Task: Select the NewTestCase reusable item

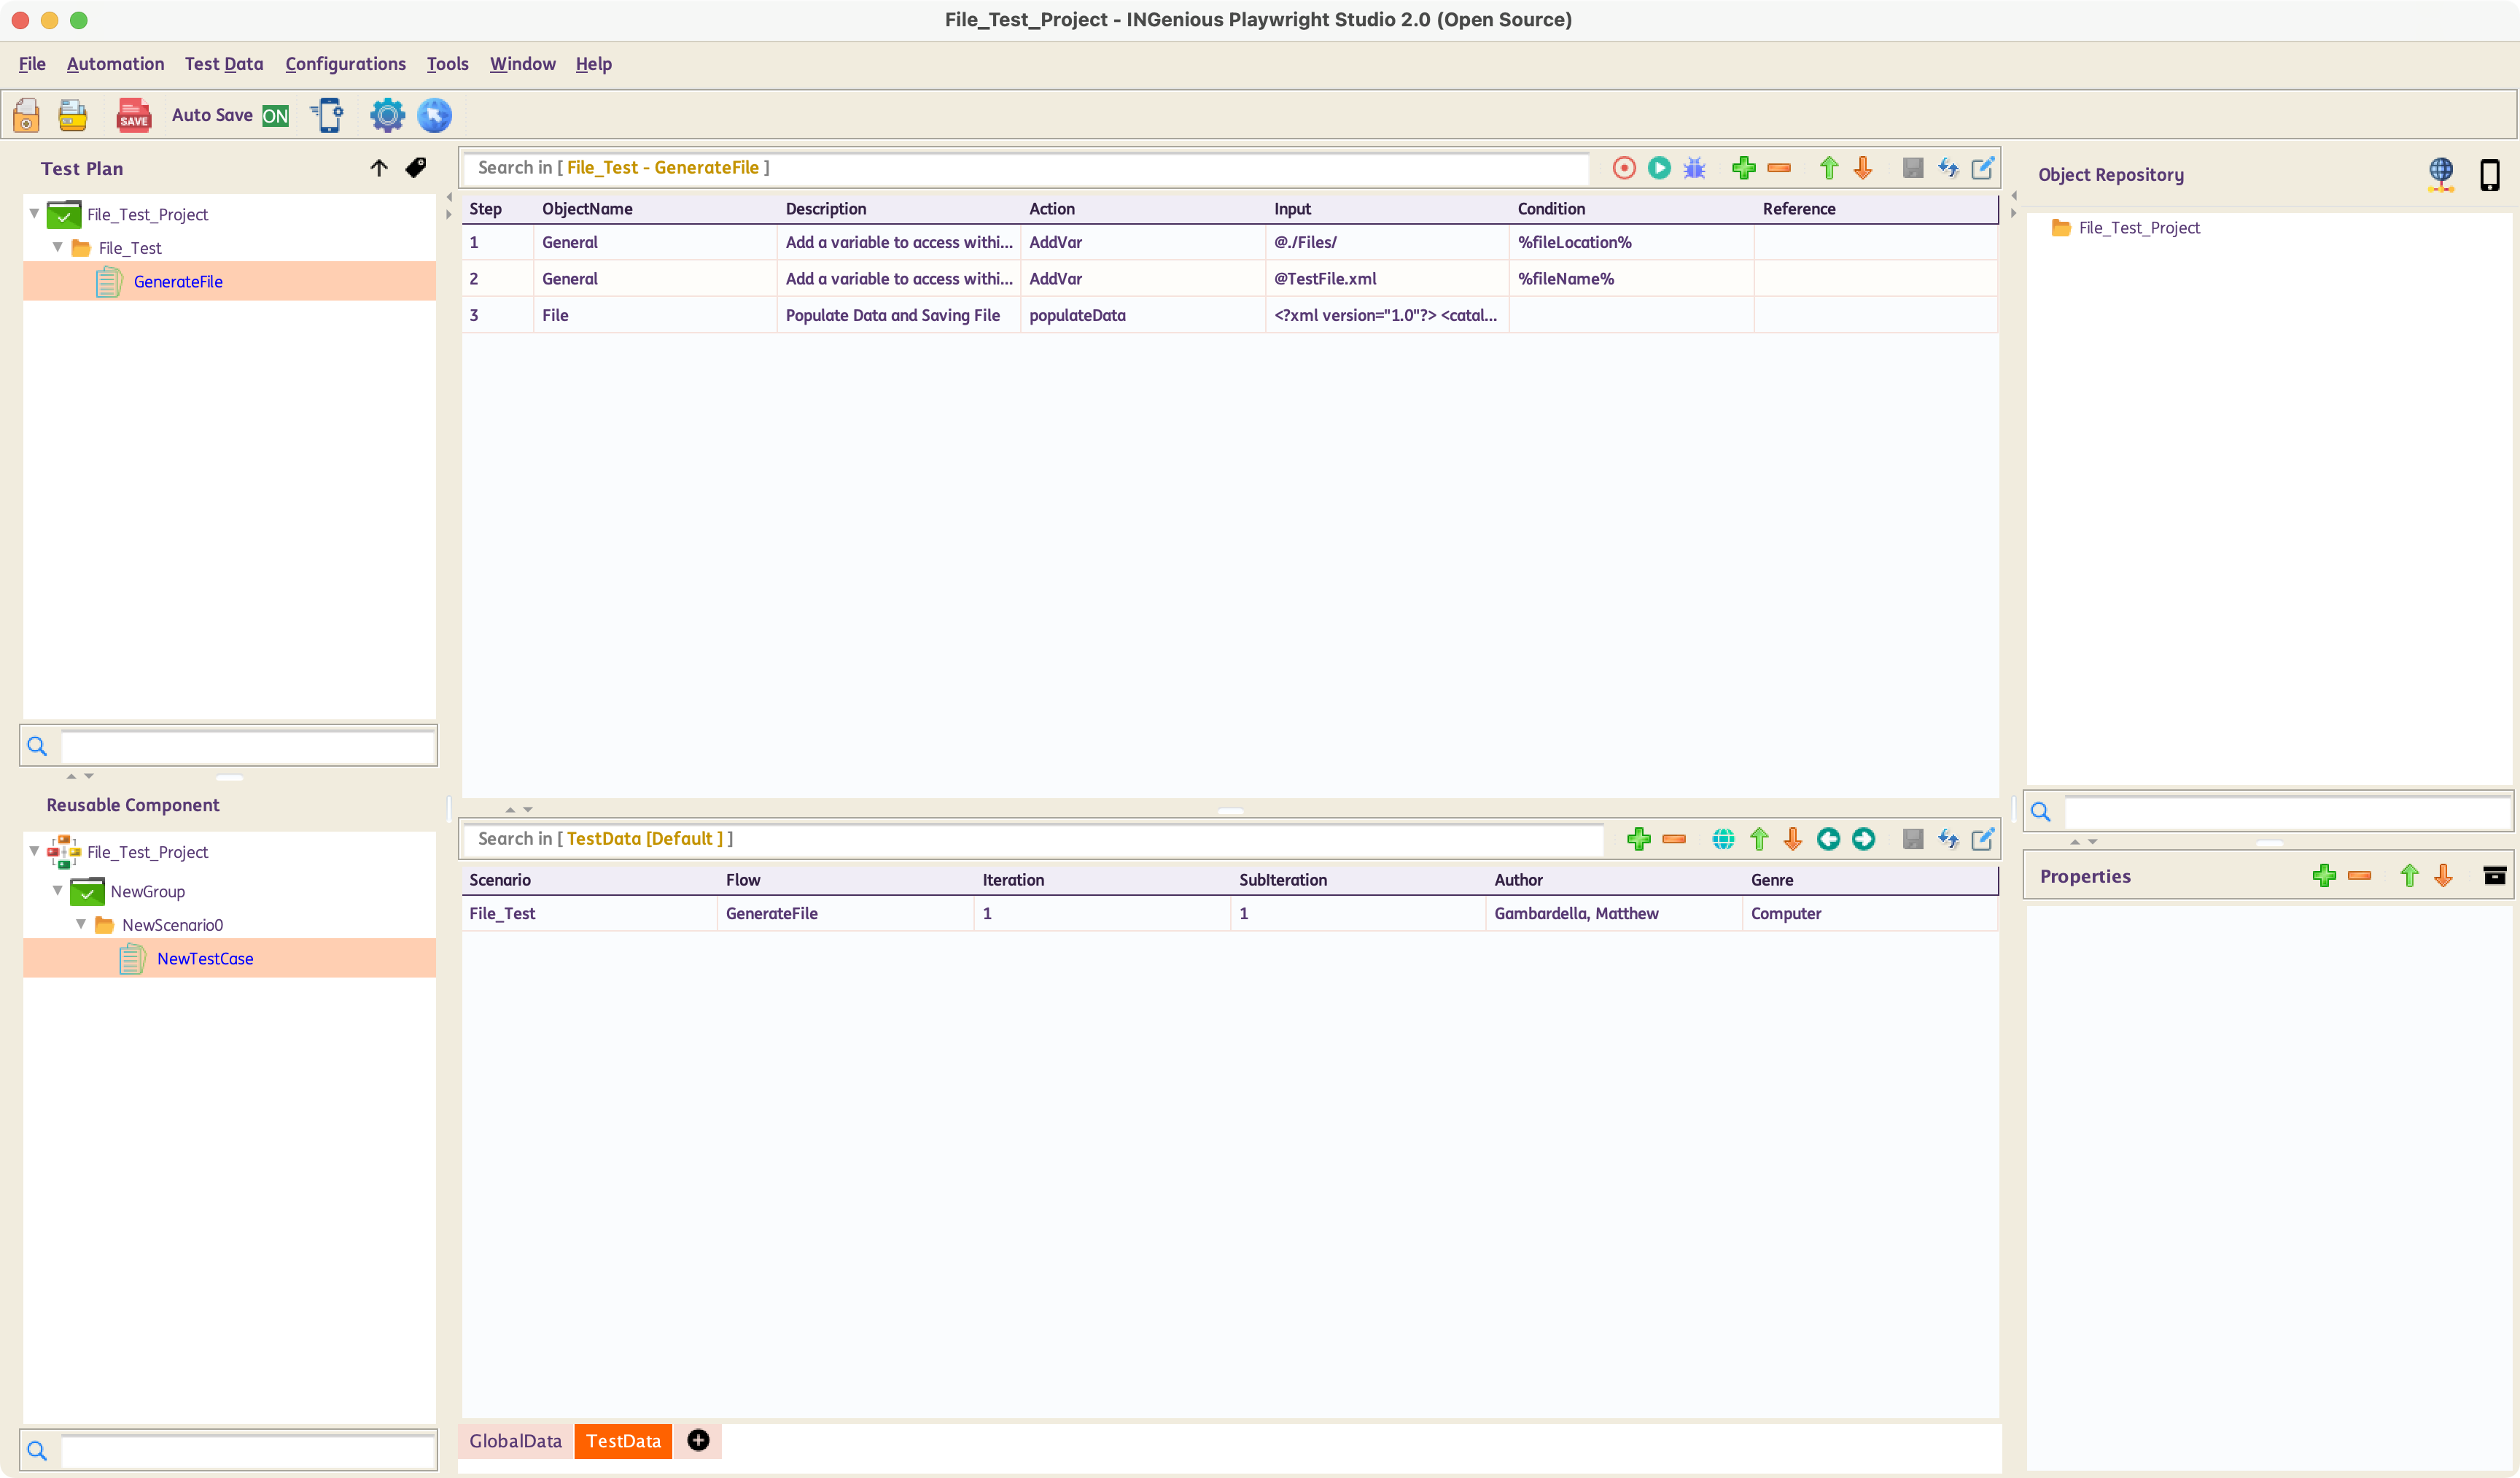Action: [205, 958]
